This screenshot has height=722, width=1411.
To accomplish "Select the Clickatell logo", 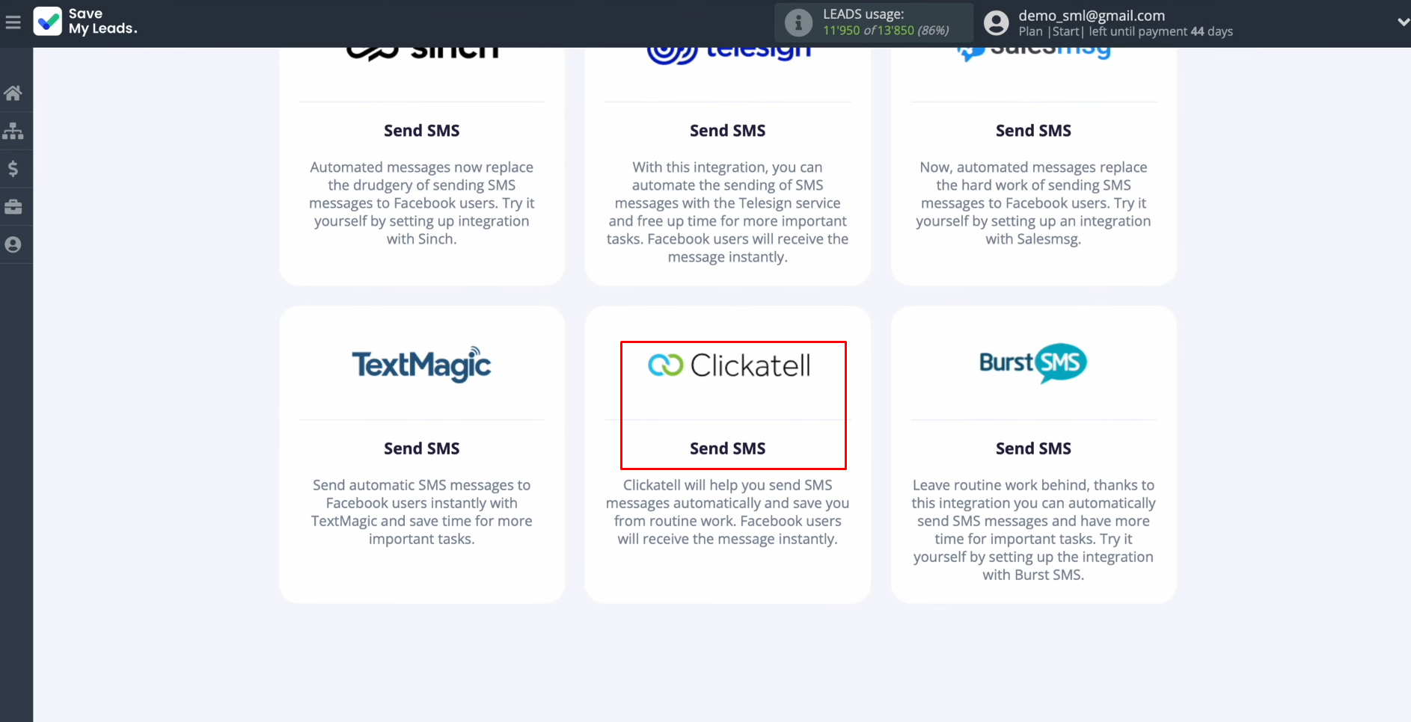I will tap(729, 365).
